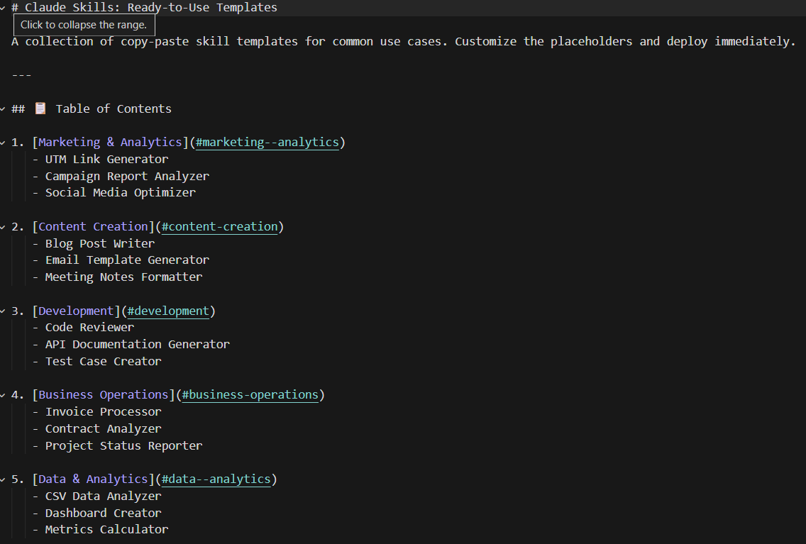Screen dimensions: 806x544
Task: Click the bracketed Development link text
Action: click(x=76, y=311)
